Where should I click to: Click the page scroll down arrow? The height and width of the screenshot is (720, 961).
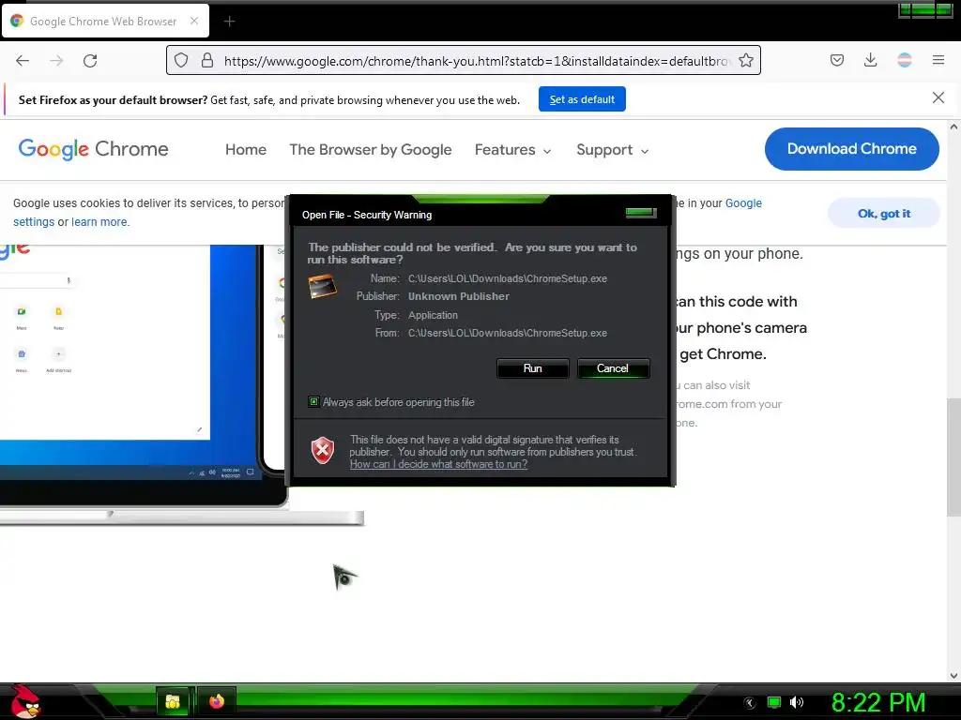(953, 676)
